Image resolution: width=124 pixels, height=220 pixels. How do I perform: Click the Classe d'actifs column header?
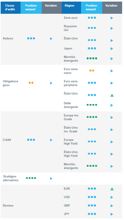coord(11,8)
